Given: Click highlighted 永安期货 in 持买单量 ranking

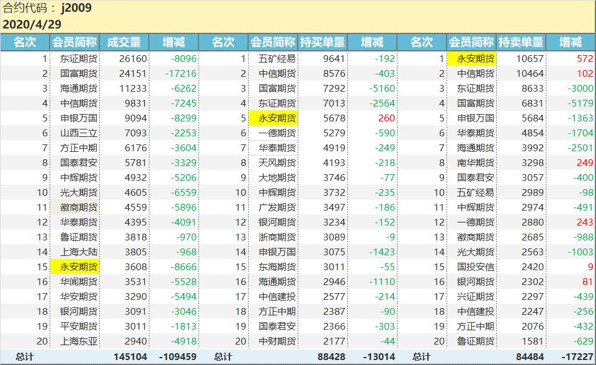Looking at the screenshot, I should [x=273, y=118].
